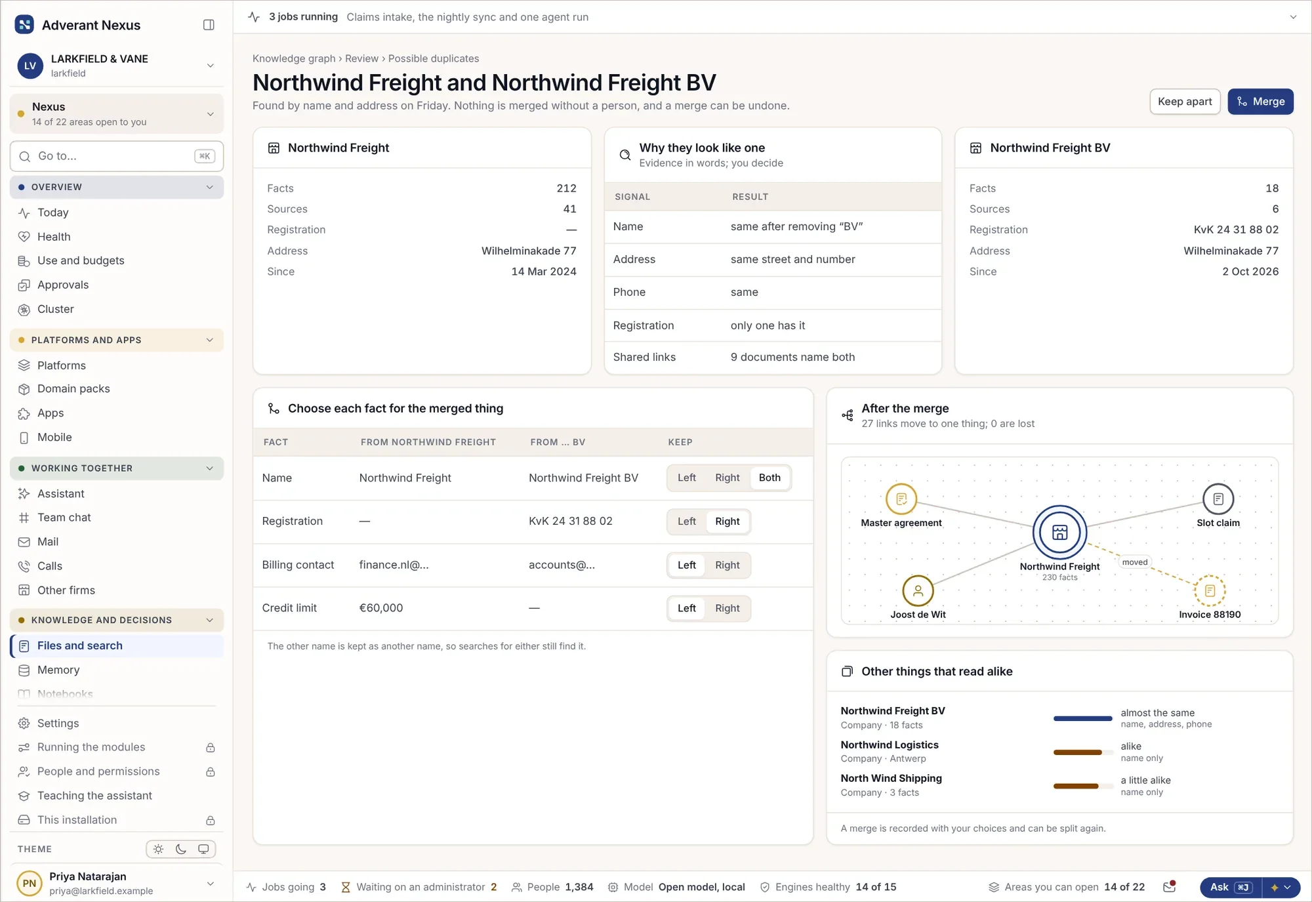Collapse the Working Together section
This screenshot has width=1312, height=902.
pyautogui.click(x=117, y=468)
